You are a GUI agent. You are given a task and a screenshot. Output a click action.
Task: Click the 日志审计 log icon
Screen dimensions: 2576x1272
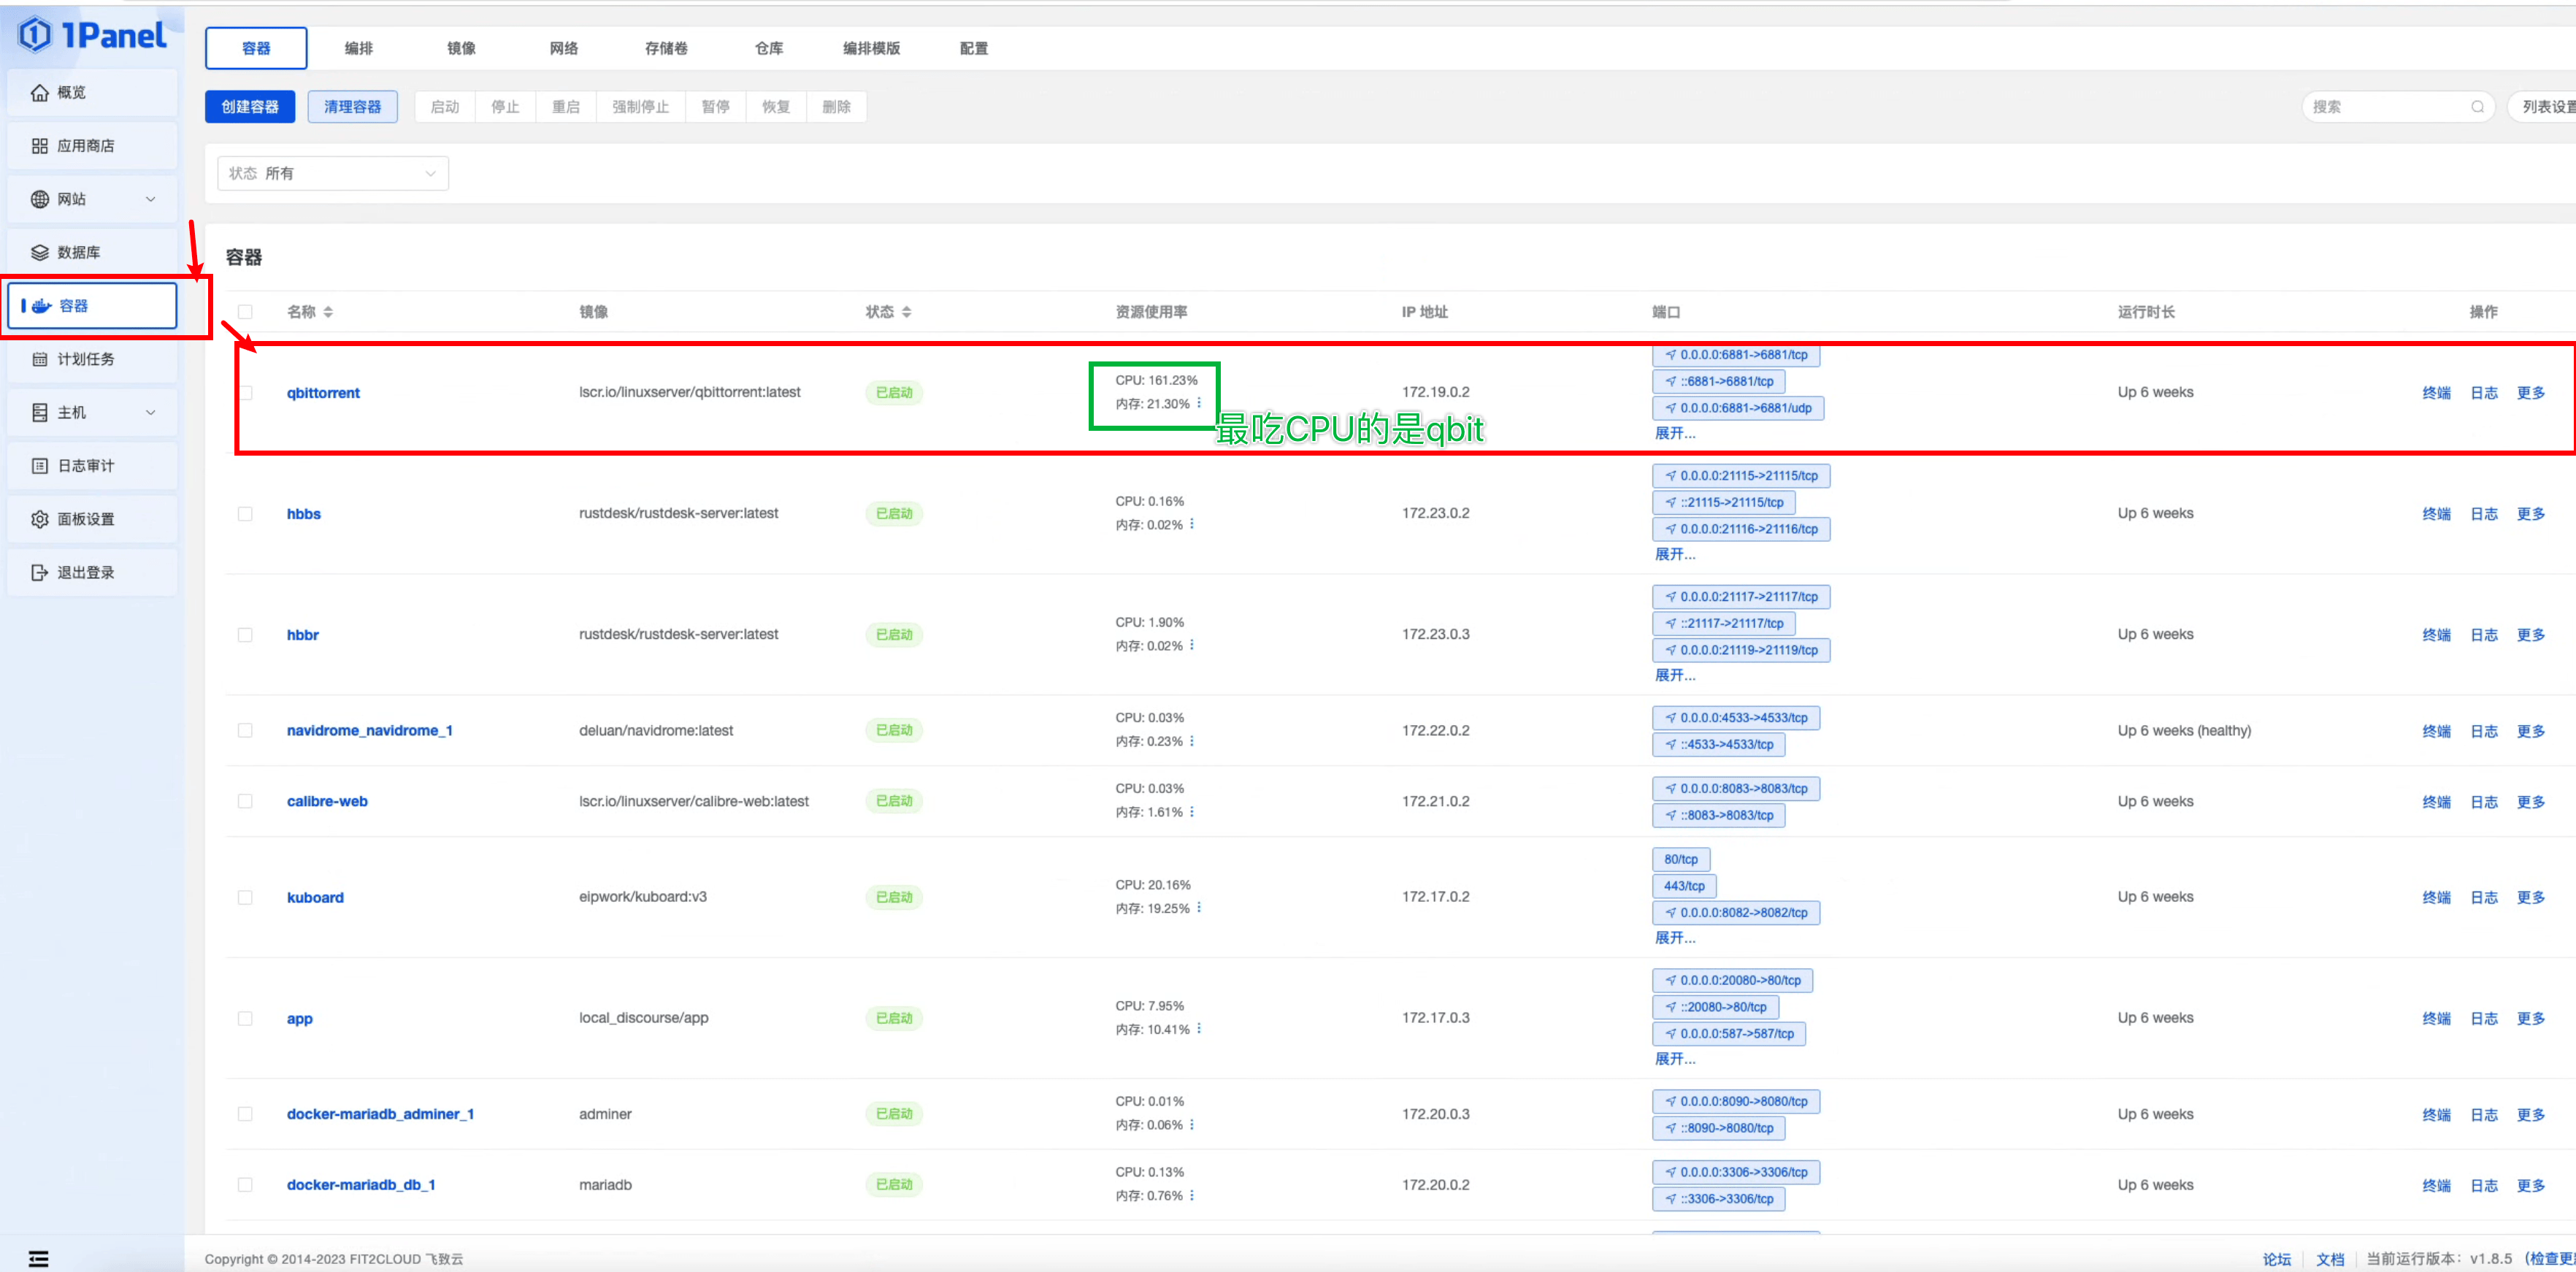40,466
